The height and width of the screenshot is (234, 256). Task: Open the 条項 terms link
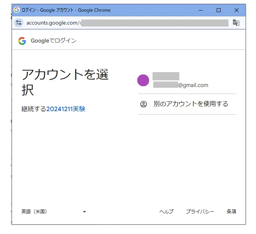tap(231, 212)
